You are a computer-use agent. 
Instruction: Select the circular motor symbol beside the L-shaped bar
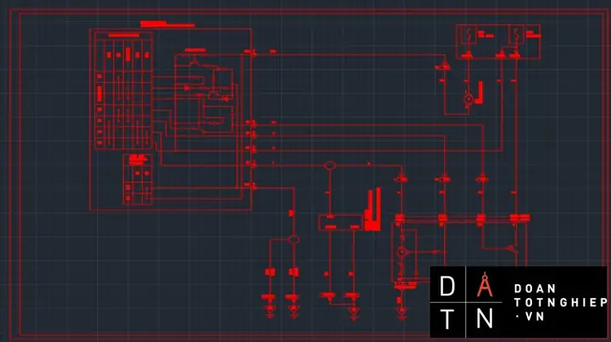click(468, 99)
